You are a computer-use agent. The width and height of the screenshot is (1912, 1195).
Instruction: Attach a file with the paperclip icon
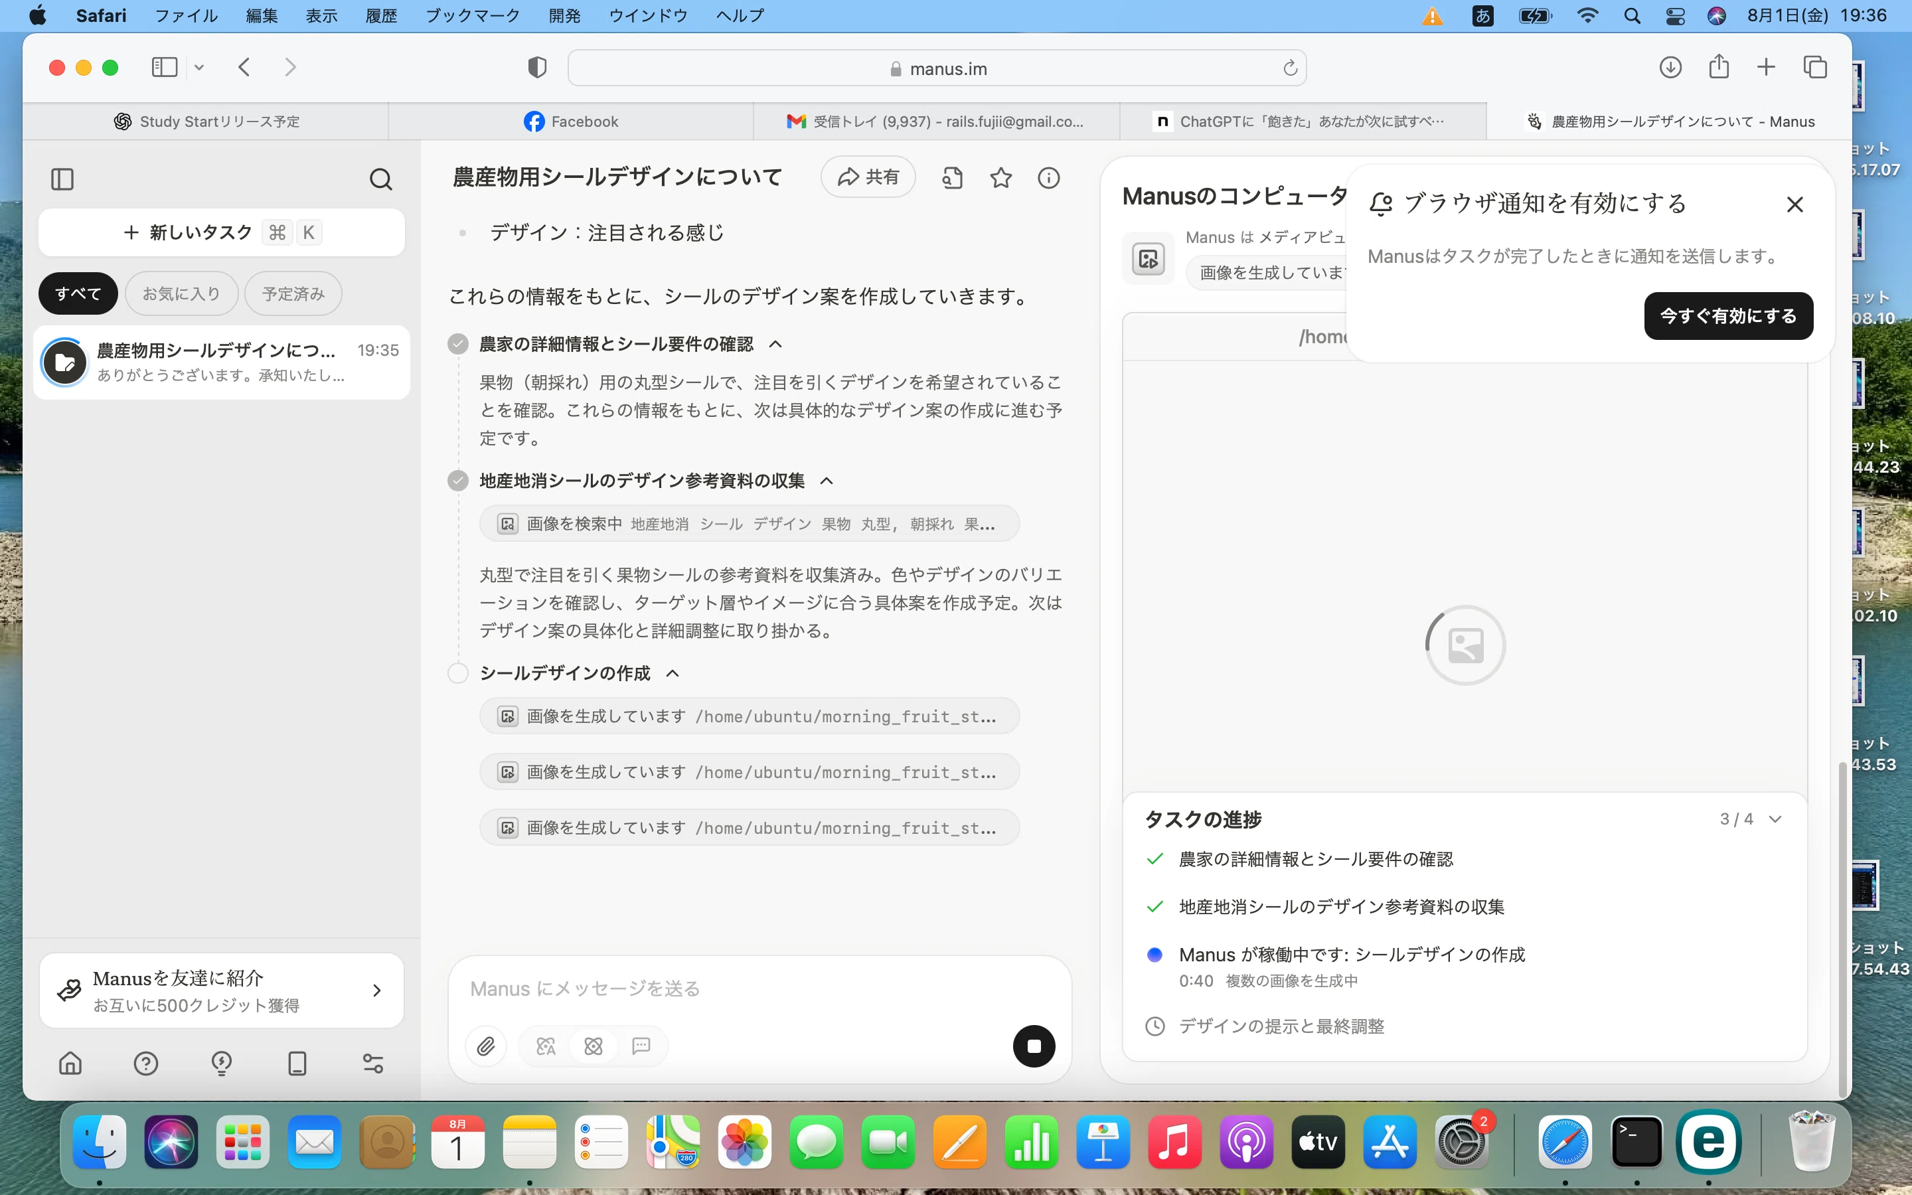click(486, 1046)
